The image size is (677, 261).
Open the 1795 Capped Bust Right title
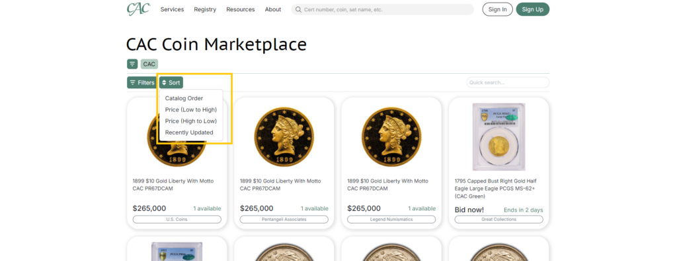[496, 188]
